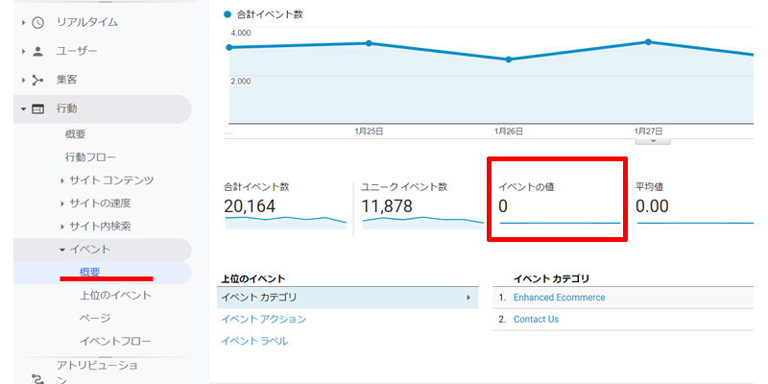The width and height of the screenshot is (768, 384).
Task: Click the chart collapse handle under the graph
Action: 653,141
